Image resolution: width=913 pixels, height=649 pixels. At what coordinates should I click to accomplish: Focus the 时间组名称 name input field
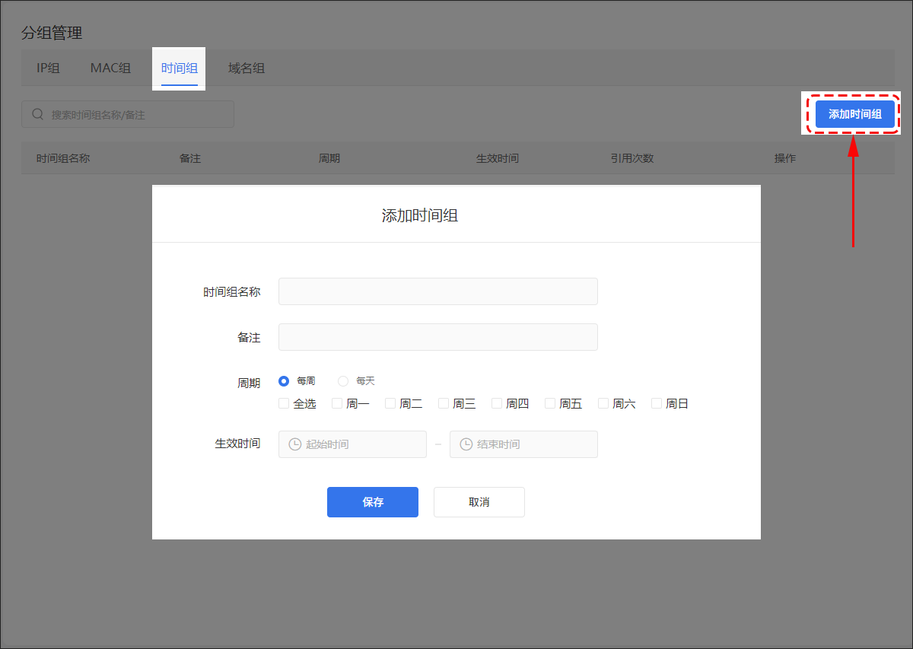click(437, 291)
